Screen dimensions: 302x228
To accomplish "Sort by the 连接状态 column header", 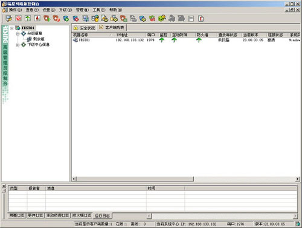I will [277, 35].
